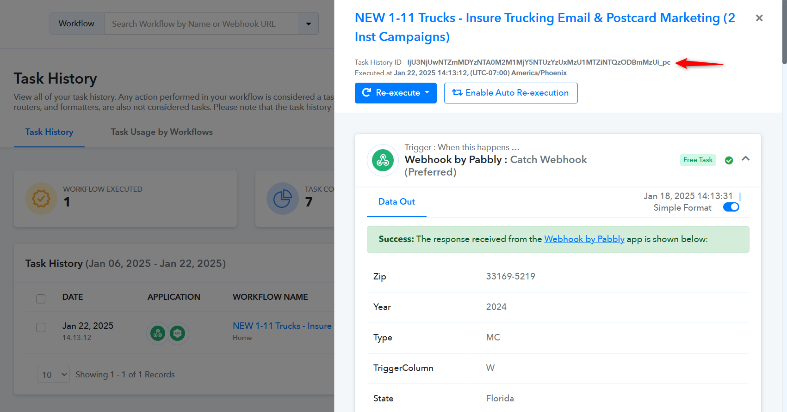Open the Task Usage by Workflows tab
787x412 pixels.
161,132
